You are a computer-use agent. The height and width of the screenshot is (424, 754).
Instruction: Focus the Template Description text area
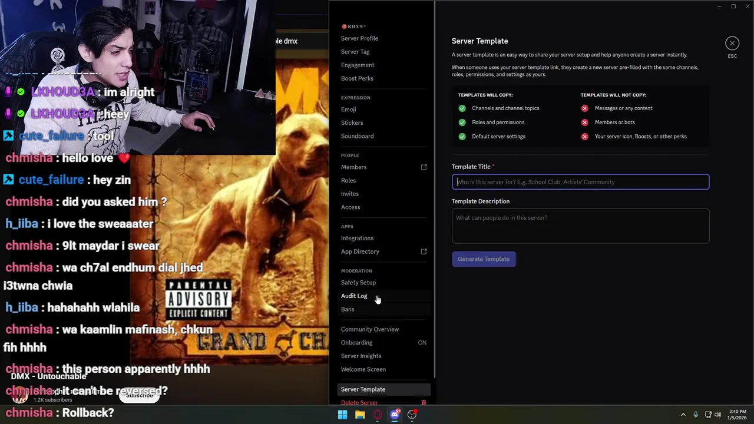[x=580, y=226]
